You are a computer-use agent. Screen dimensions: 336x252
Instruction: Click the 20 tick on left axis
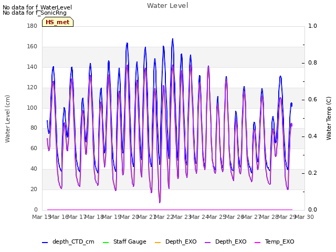coord(34,189)
